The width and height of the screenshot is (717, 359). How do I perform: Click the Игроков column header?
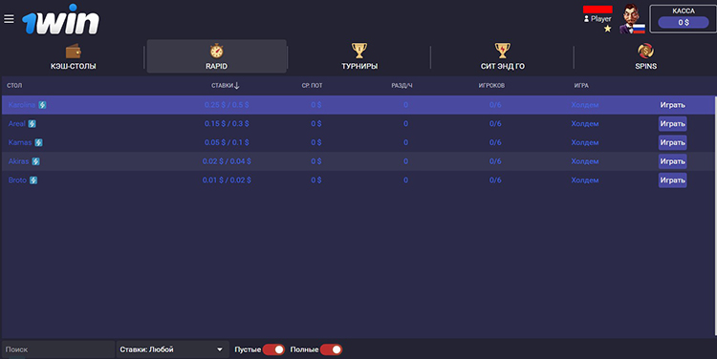491,85
